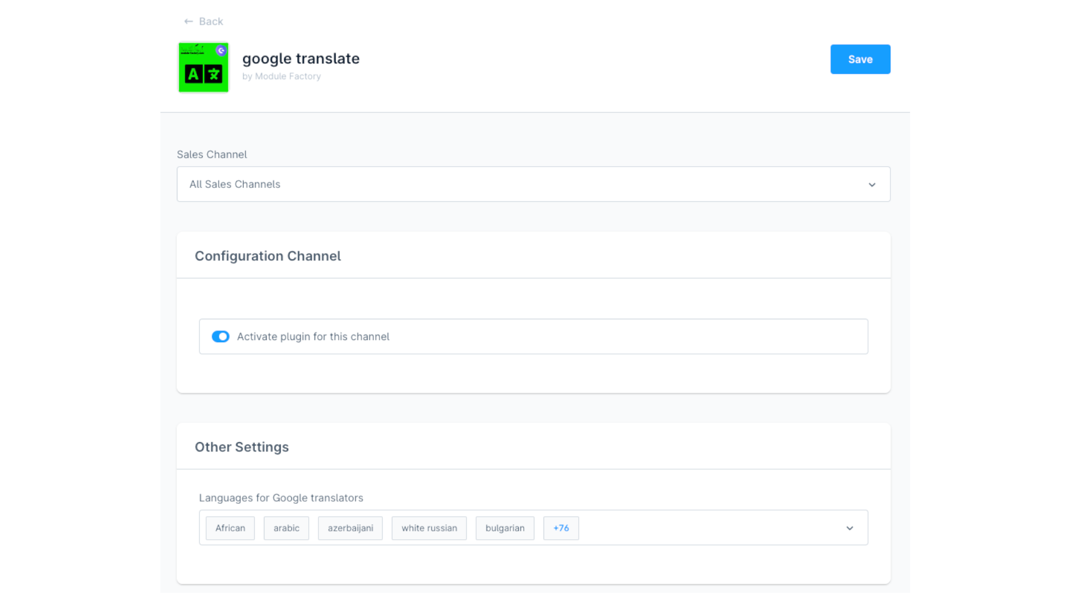Go back via the Back link text
1078x606 pixels.
tap(211, 21)
